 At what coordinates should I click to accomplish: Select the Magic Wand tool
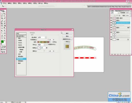click(4, 16)
